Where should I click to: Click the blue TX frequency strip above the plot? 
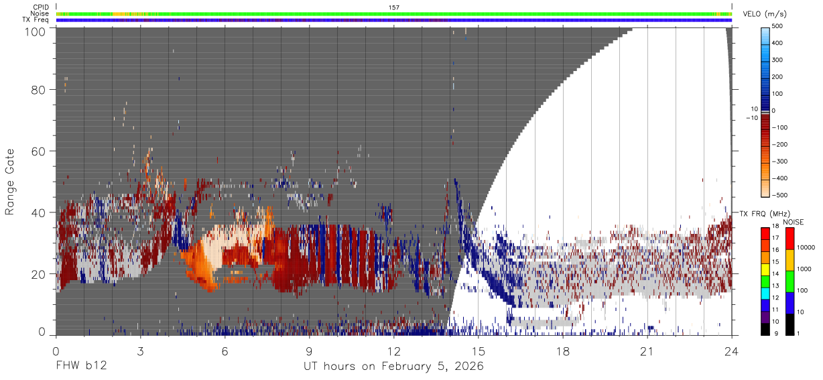click(394, 20)
